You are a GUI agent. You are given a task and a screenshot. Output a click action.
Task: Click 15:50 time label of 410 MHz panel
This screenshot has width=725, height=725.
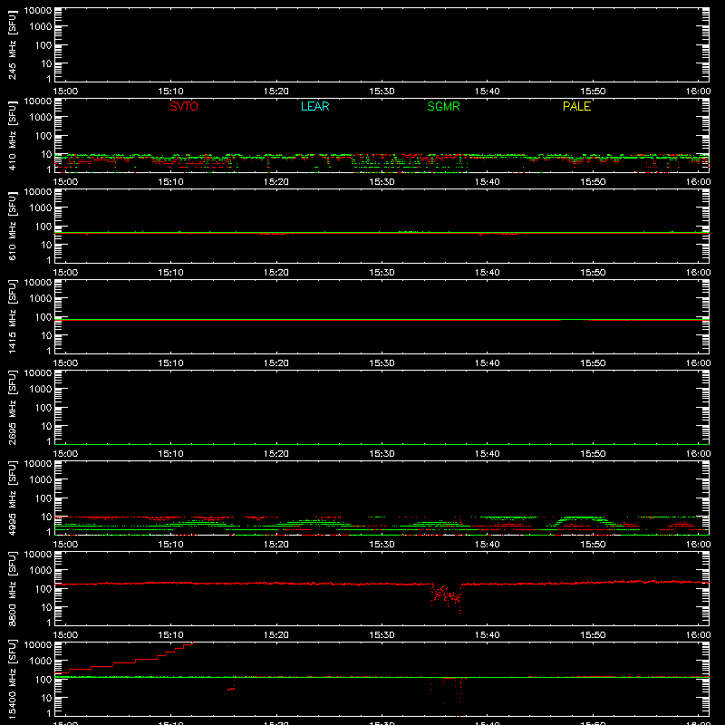pos(593,182)
